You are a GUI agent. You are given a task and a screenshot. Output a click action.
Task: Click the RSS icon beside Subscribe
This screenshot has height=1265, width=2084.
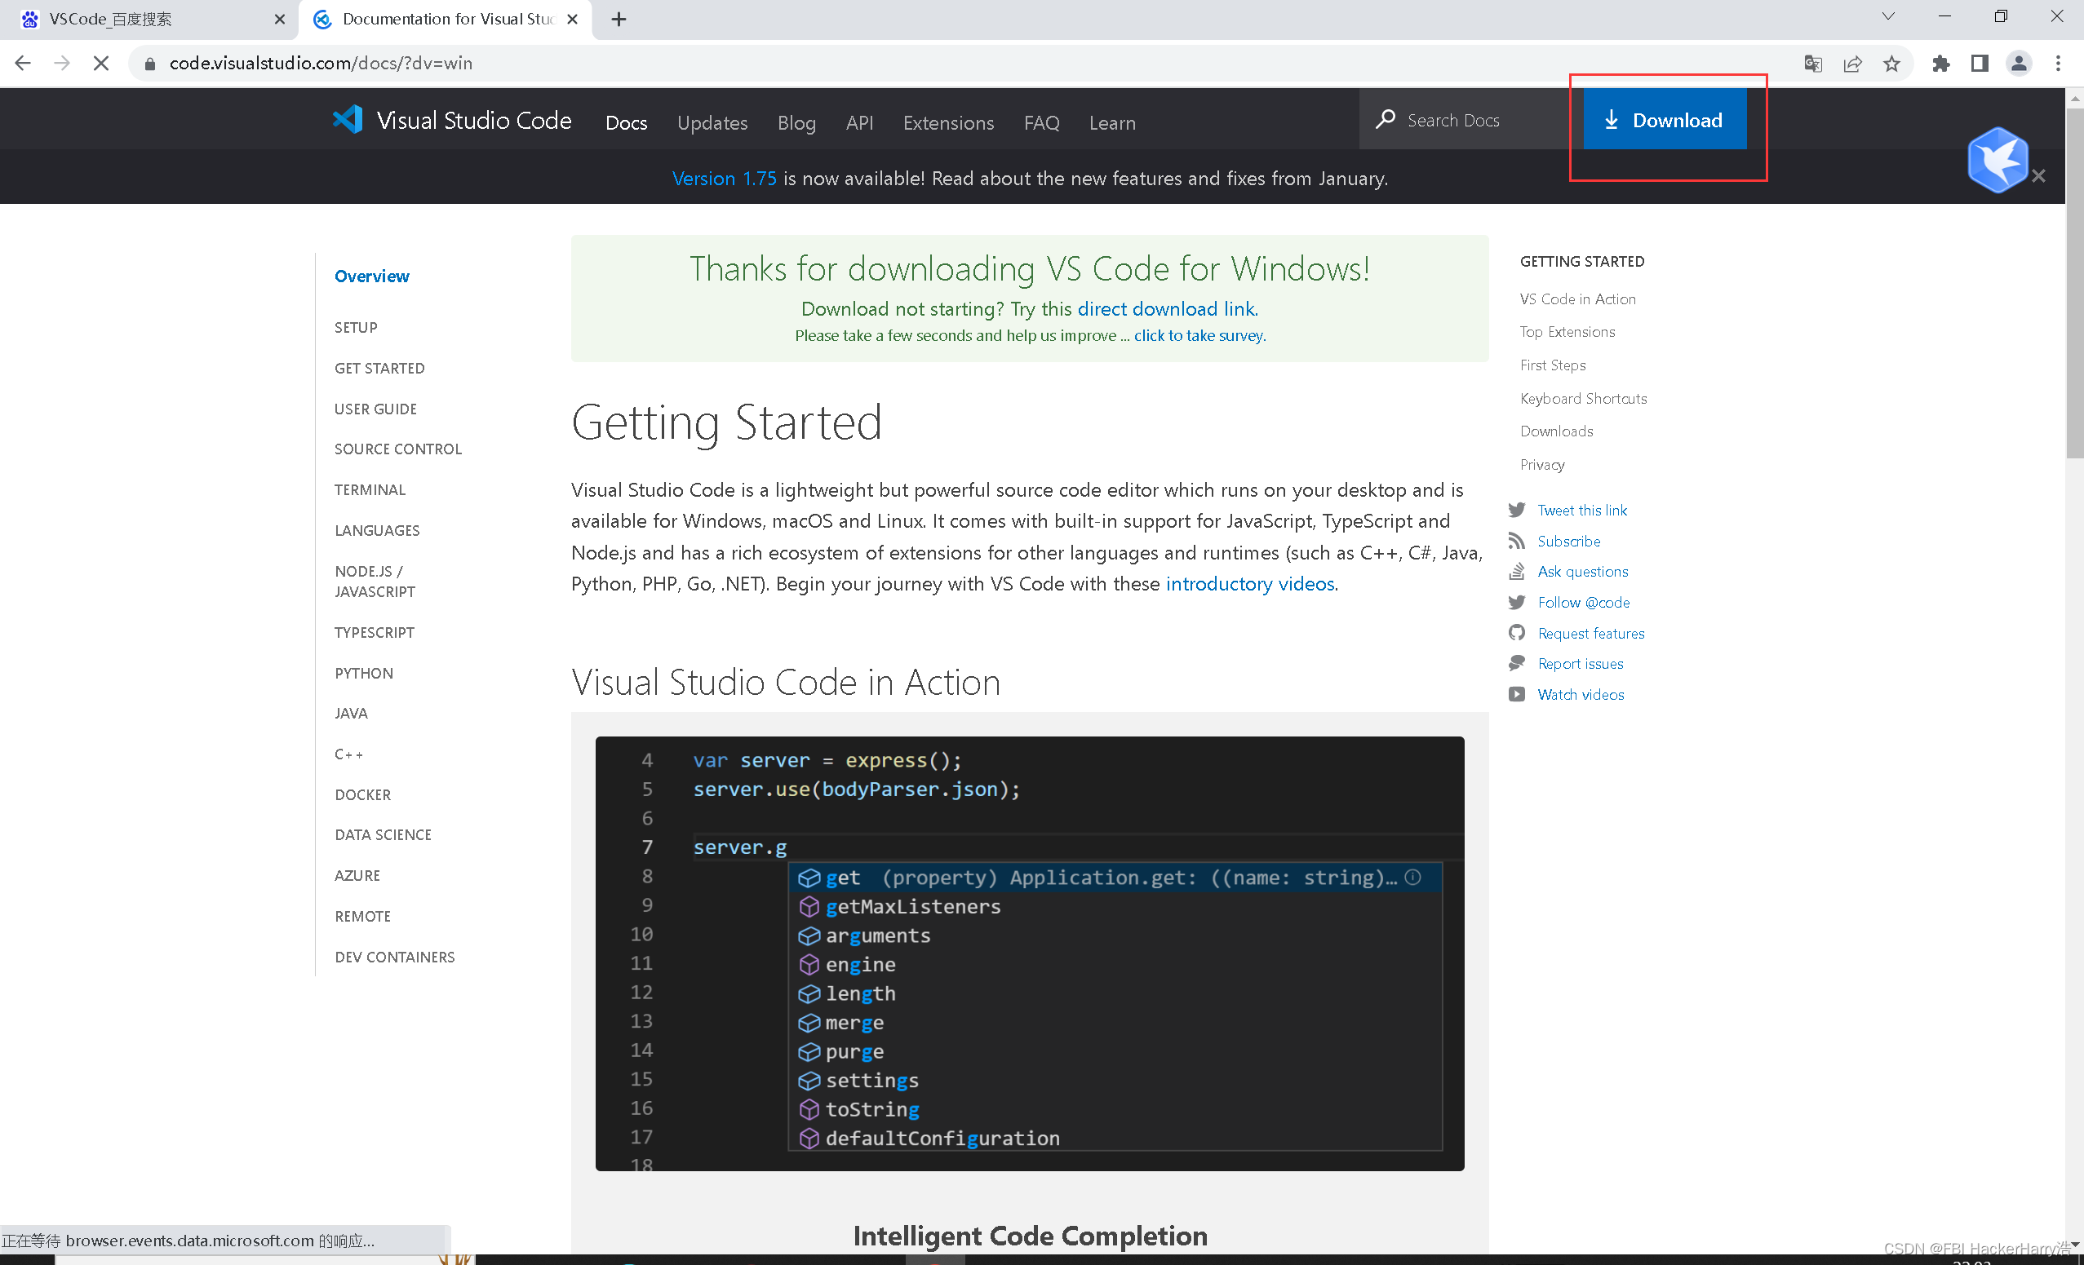click(1518, 542)
